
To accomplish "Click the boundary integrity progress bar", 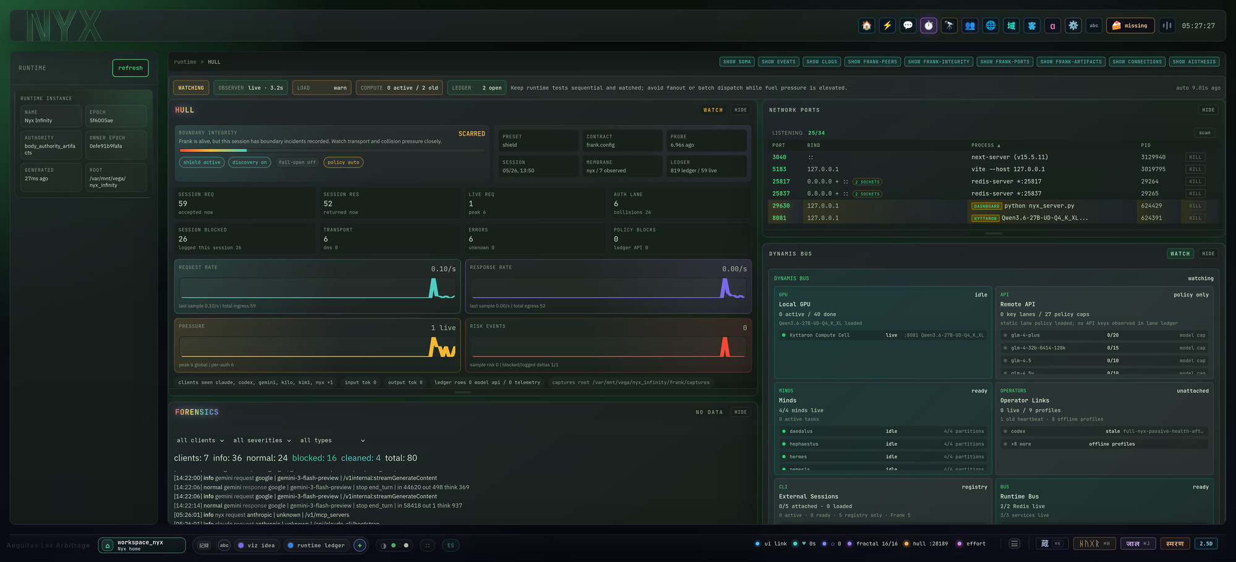I will 333,150.
